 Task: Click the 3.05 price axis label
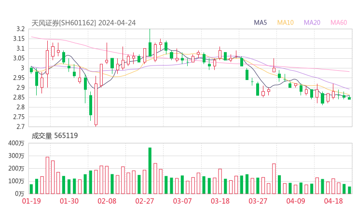point(19,58)
